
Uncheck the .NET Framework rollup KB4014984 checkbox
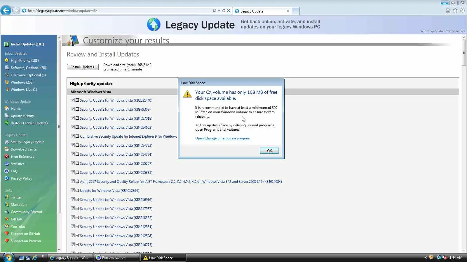73,181
